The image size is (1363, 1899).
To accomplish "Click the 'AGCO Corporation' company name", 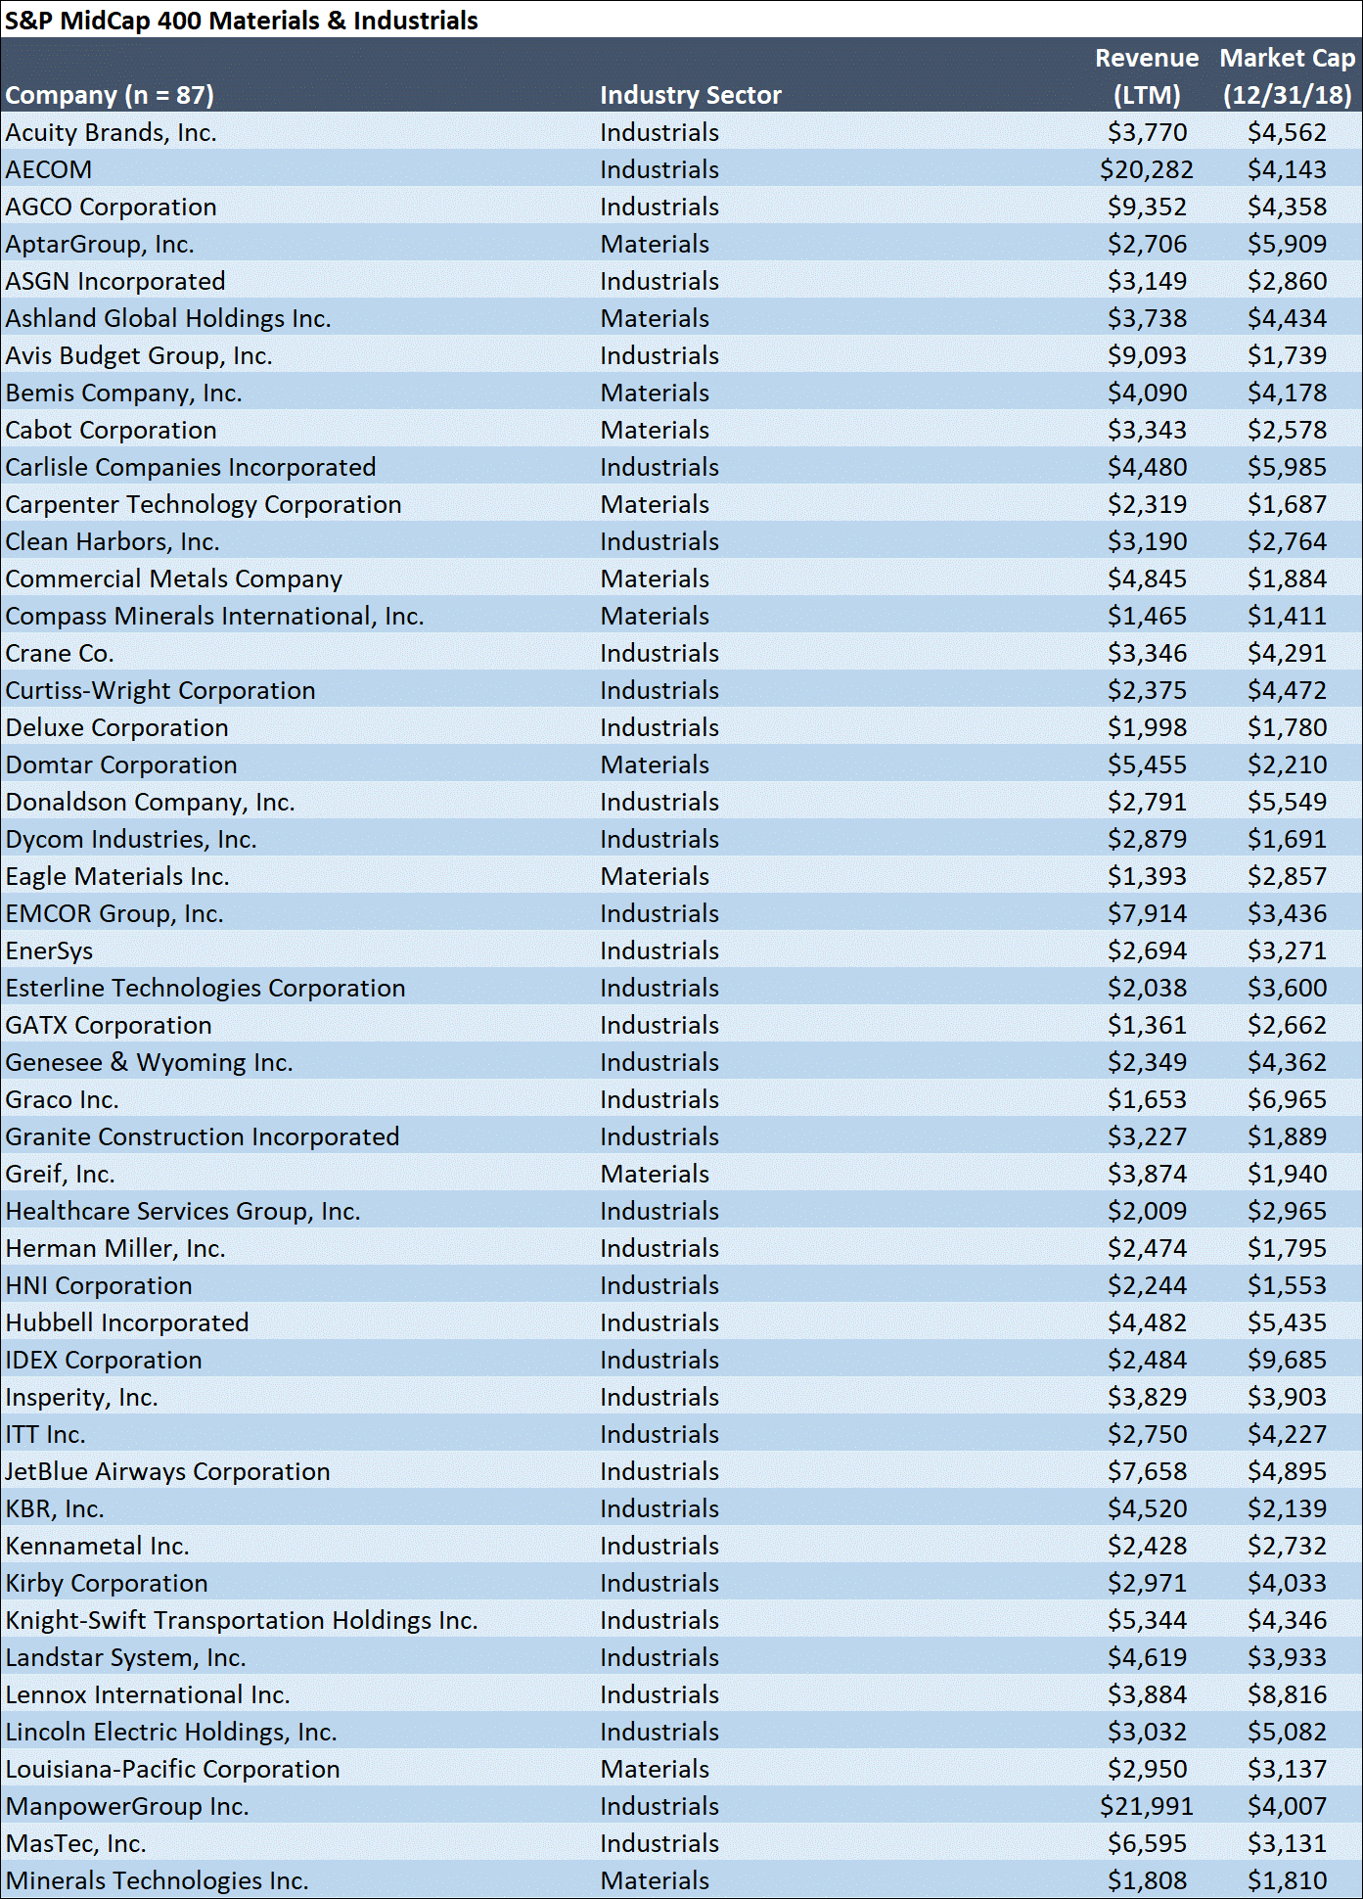I will [x=112, y=207].
